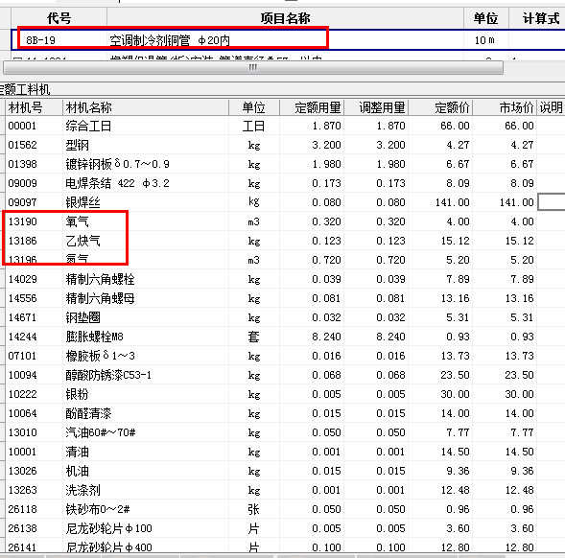Select the 银粉 material name
This screenshot has height=558, width=565.
pos(77,394)
